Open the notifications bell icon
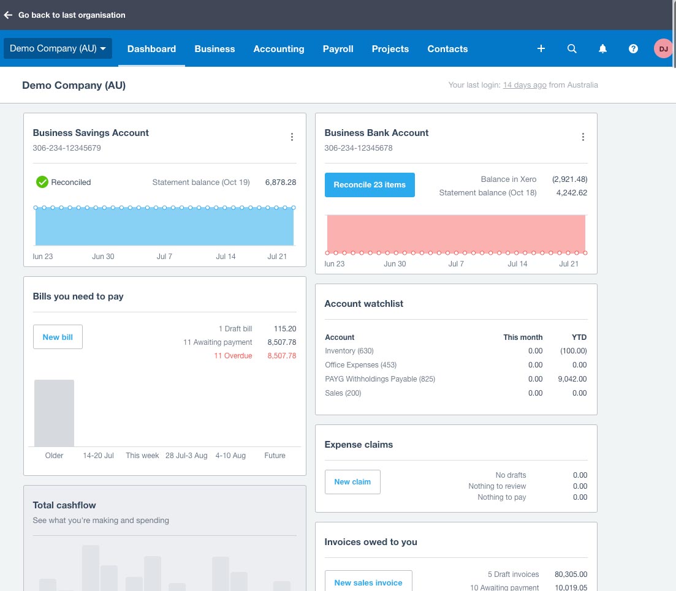The image size is (676, 591). [602, 48]
